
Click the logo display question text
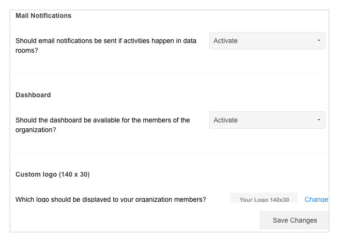tap(111, 199)
